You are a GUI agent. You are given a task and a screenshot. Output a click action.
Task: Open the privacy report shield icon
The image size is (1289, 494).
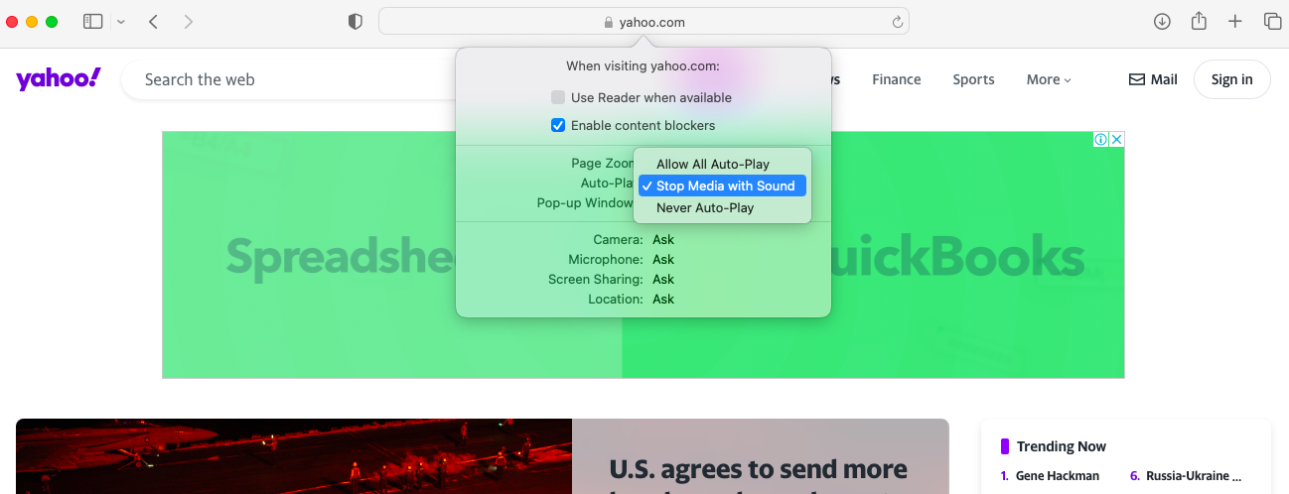pos(356,21)
